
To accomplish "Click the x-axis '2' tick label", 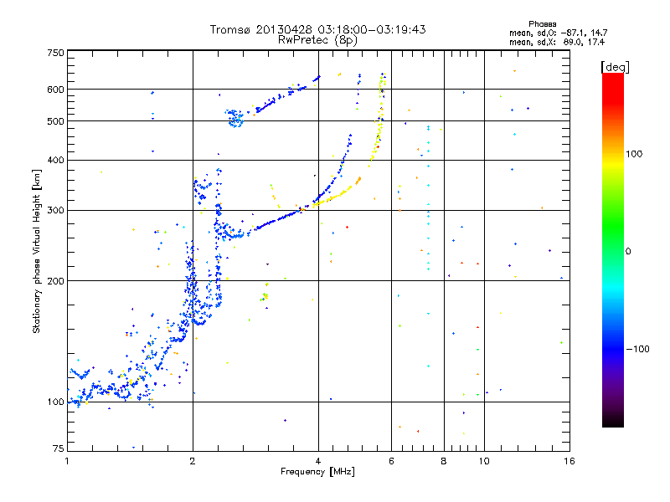I will (193, 461).
